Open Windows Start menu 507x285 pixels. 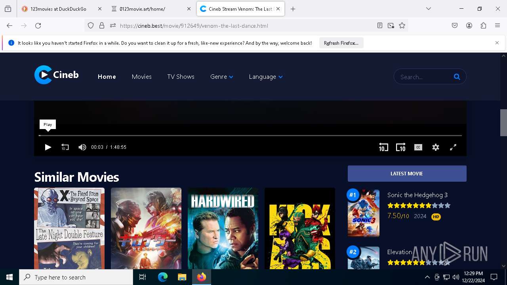pyautogui.click(x=10, y=277)
